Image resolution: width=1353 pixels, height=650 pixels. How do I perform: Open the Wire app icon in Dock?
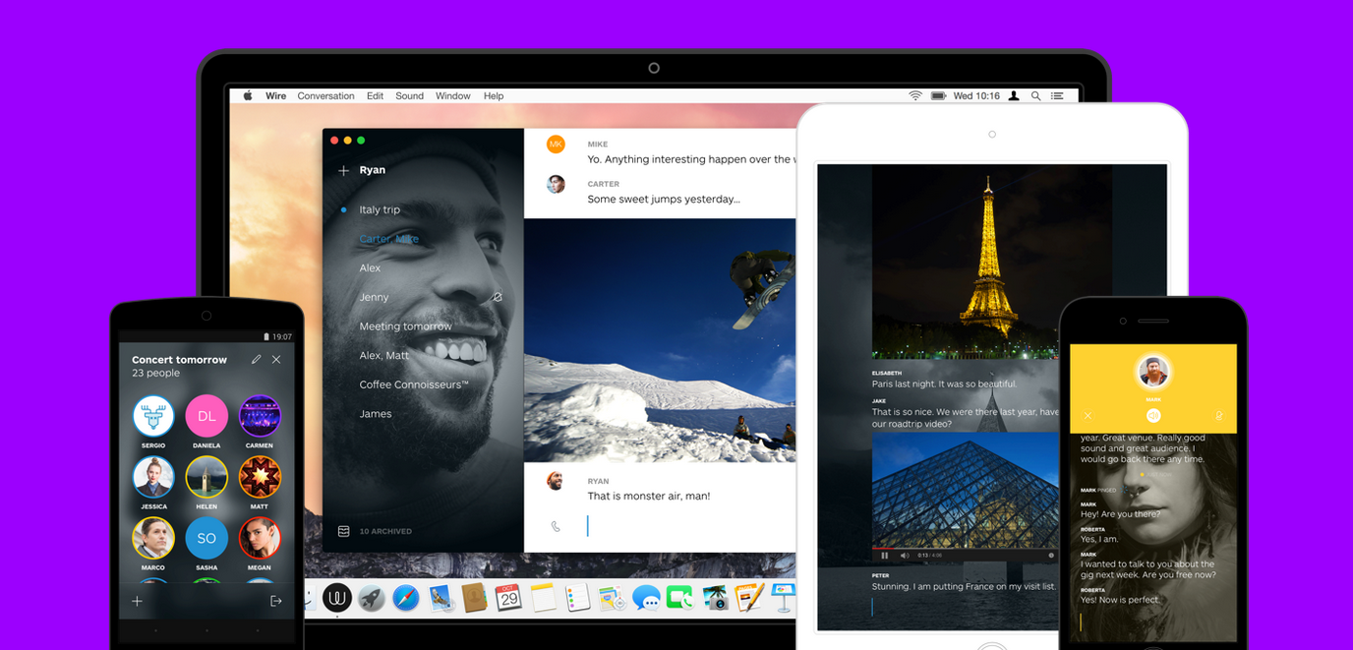(337, 597)
